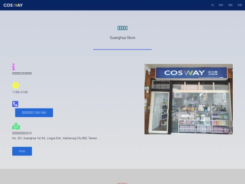The image size is (245, 184).
Task: Click the yellow clock icon
Action: [16, 85]
